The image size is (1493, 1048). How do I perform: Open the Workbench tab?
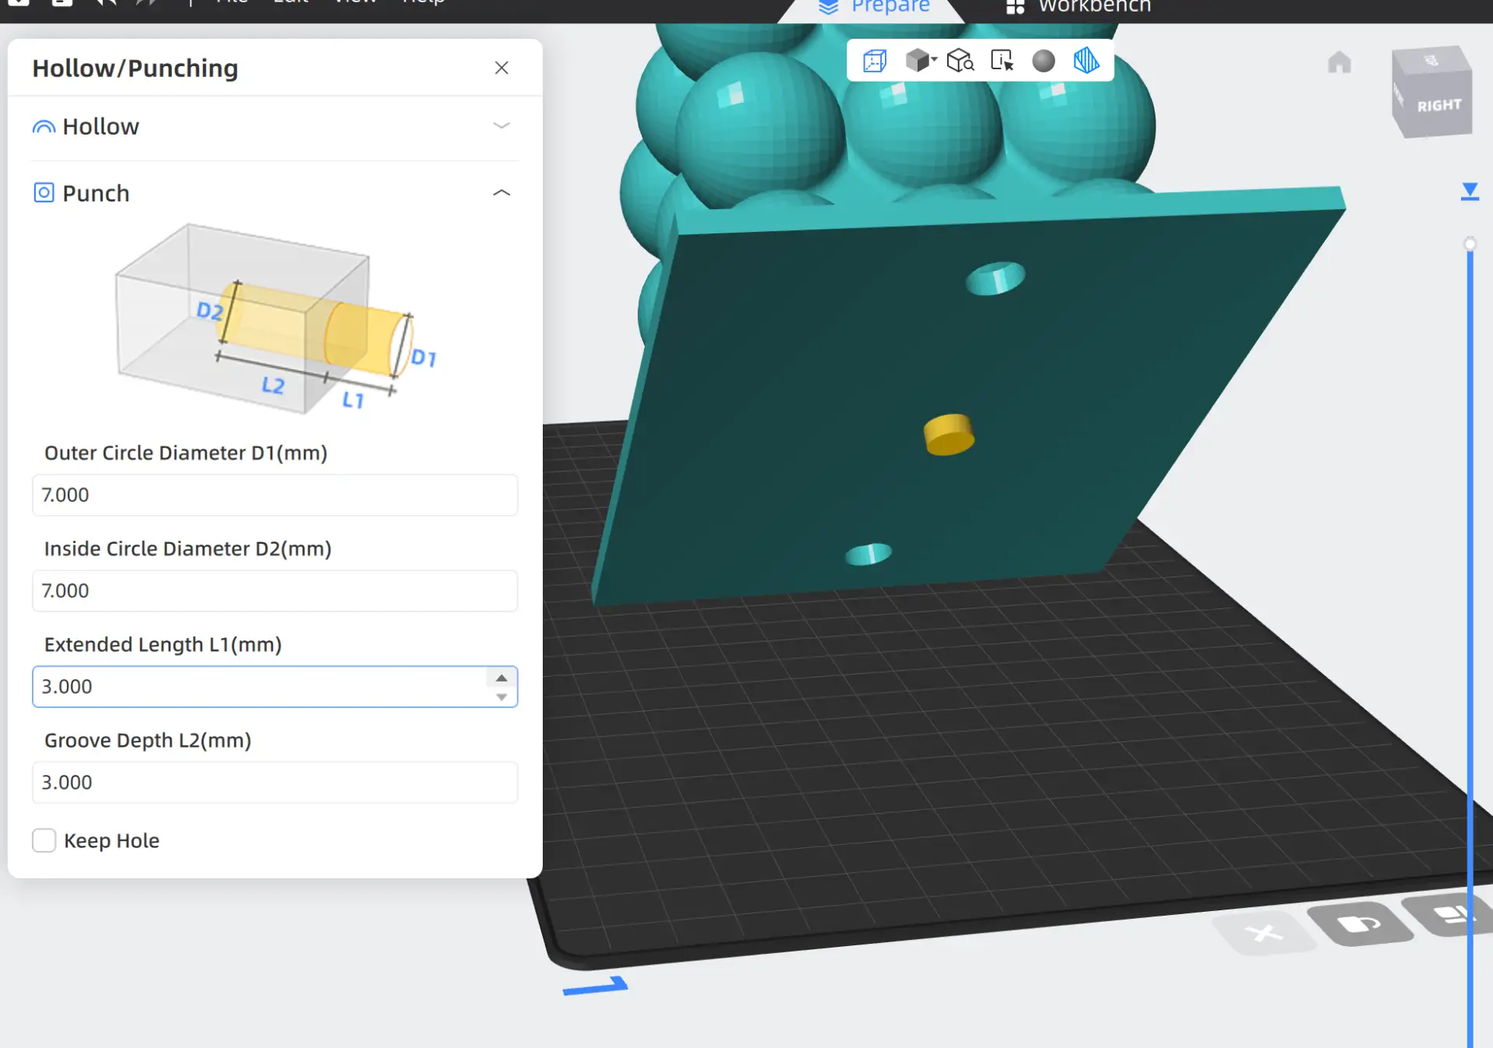tap(1079, 7)
